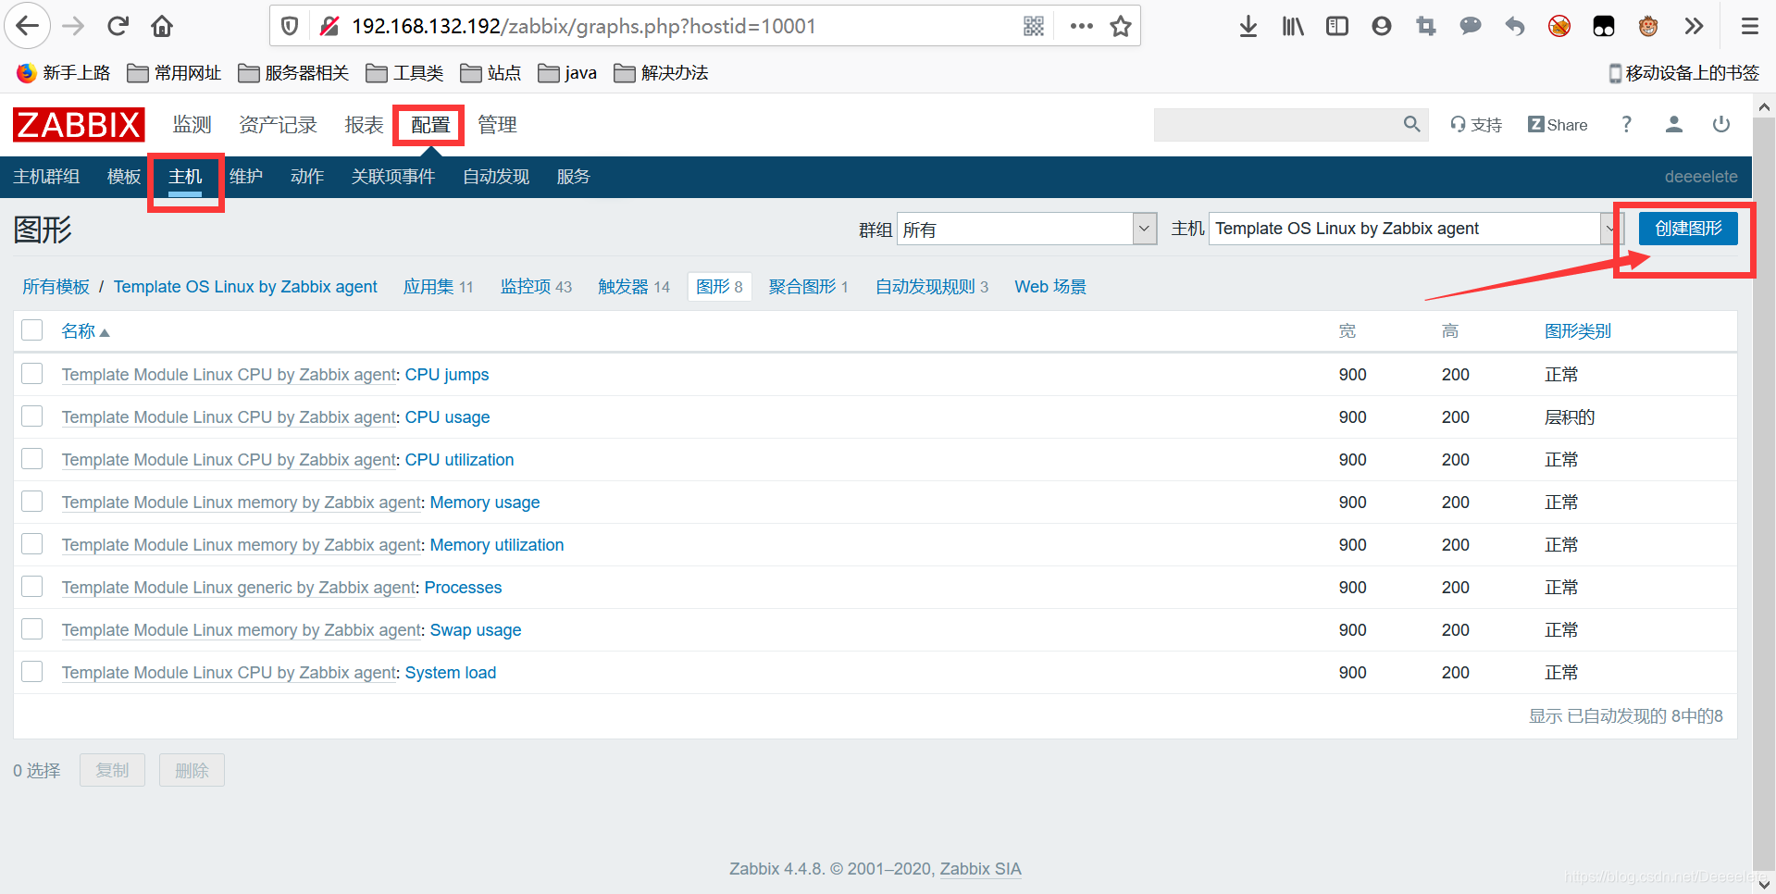Click the monkey script manager icon
1776x894 pixels.
[x=1648, y=26]
